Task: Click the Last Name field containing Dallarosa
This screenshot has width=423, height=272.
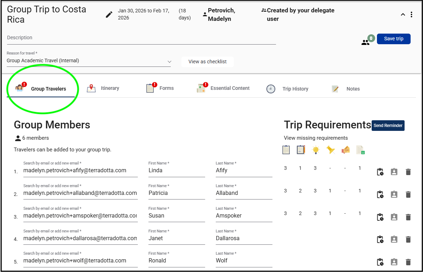Action: [x=244, y=238]
